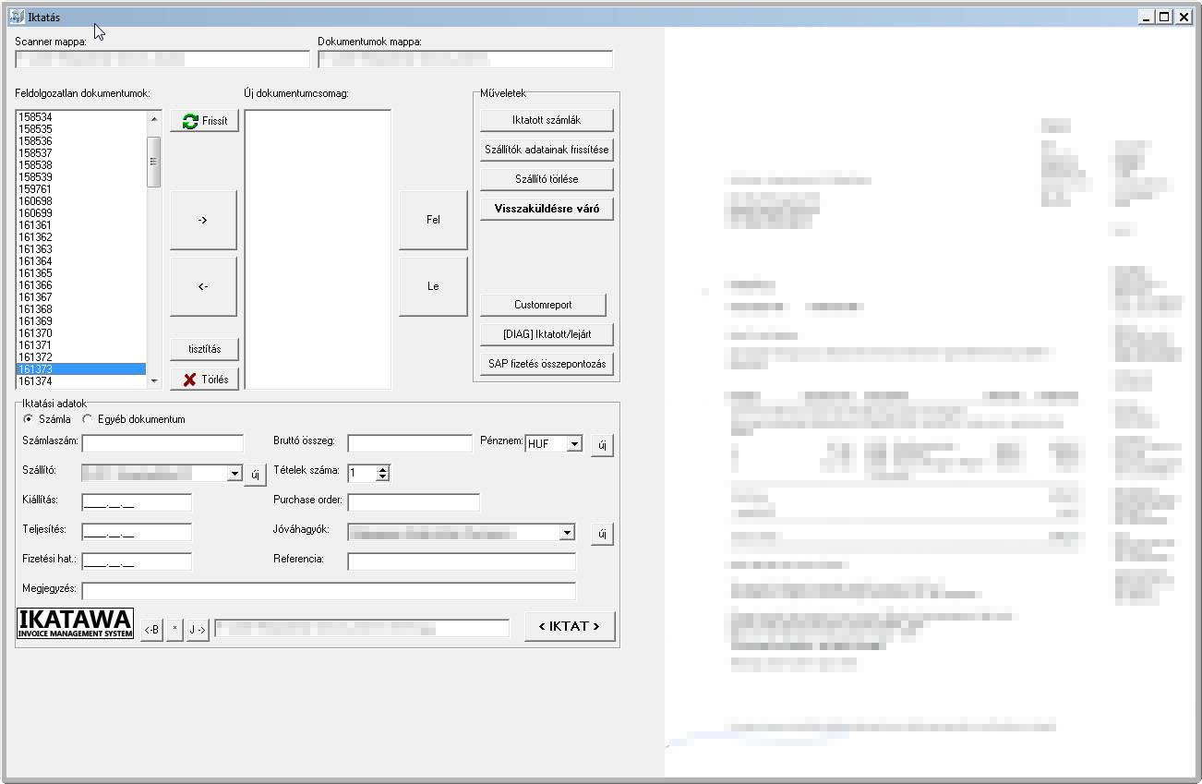Image resolution: width=1202 pixels, height=784 pixels.
Task: Expand the Szállító supplier dropdown
Action: coord(234,474)
